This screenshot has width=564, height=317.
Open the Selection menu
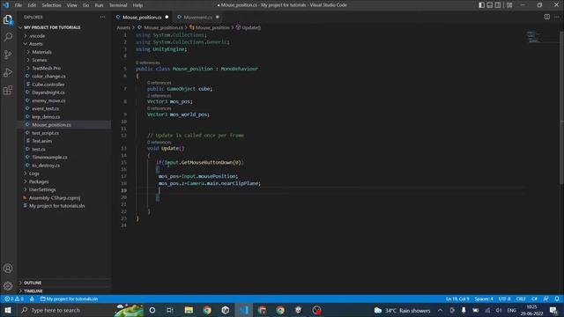click(51, 5)
